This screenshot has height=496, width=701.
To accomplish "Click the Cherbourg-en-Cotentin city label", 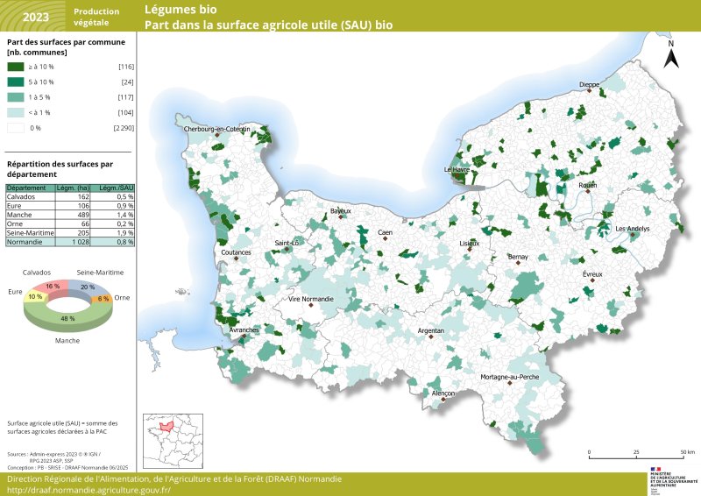I will coord(216,129).
